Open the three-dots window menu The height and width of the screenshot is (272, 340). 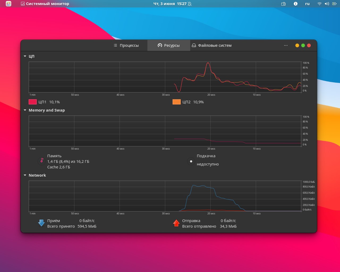tap(286, 45)
